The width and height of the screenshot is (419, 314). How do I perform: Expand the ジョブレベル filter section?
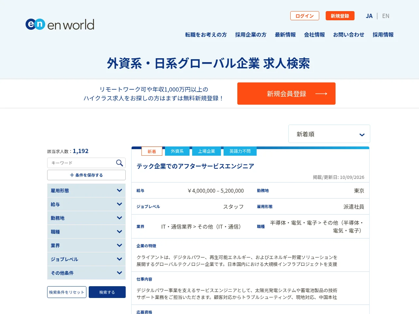point(86,259)
